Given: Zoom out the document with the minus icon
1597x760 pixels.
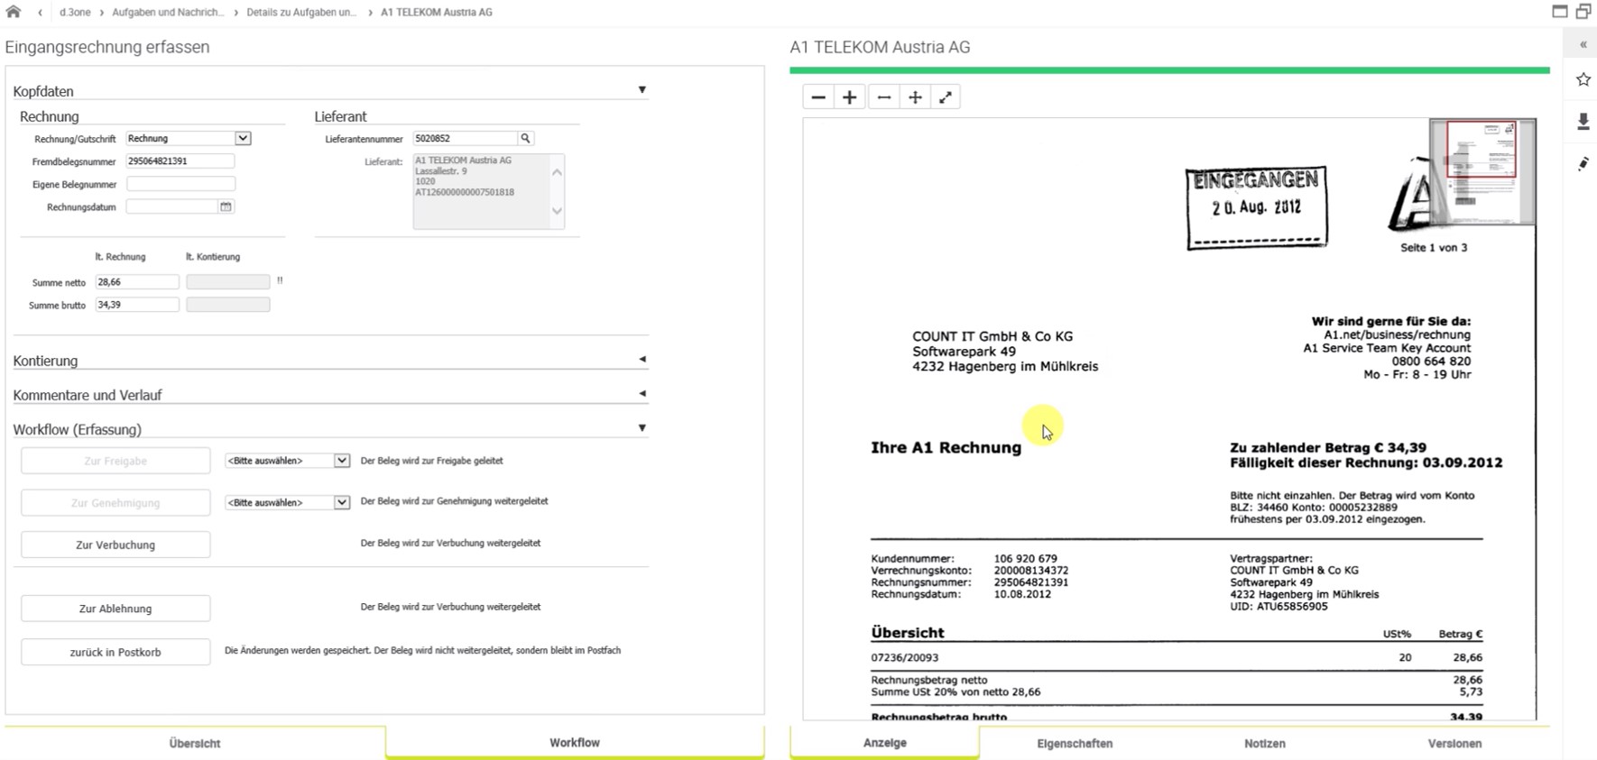Looking at the screenshot, I should (818, 97).
